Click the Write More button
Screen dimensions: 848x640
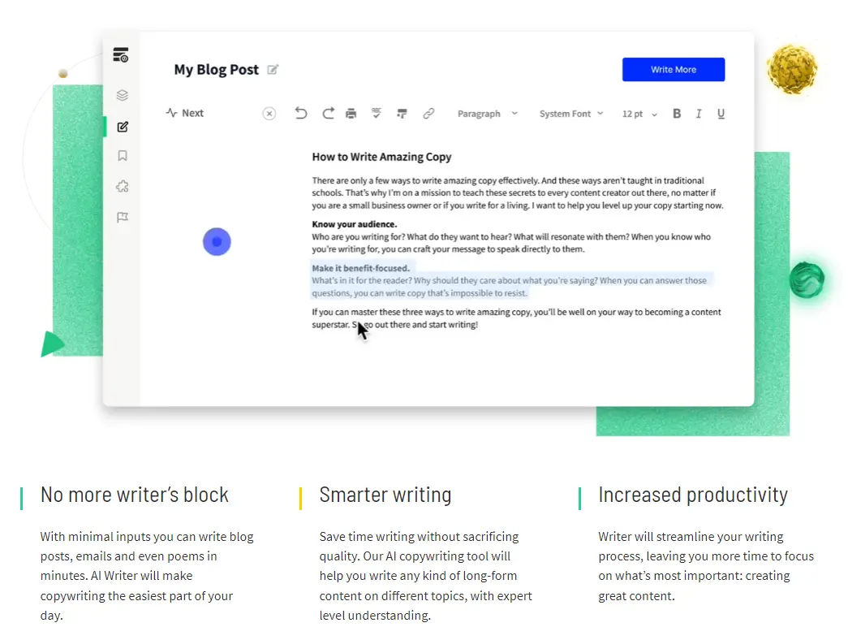click(674, 69)
